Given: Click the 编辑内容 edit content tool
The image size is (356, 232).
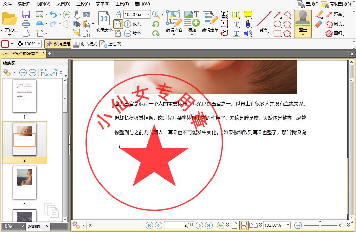Looking at the screenshot, I should click(x=174, y=24).
